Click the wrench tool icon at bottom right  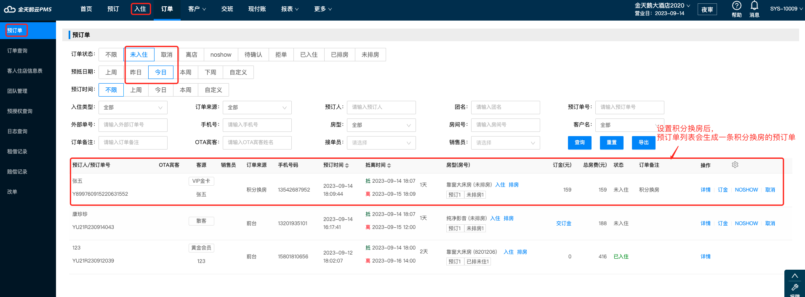[795, 287]
